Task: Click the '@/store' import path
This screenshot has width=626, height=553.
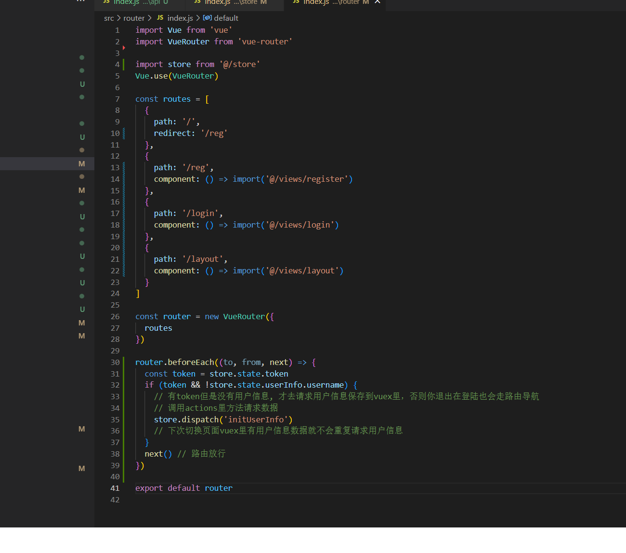Action: (239, 65)
